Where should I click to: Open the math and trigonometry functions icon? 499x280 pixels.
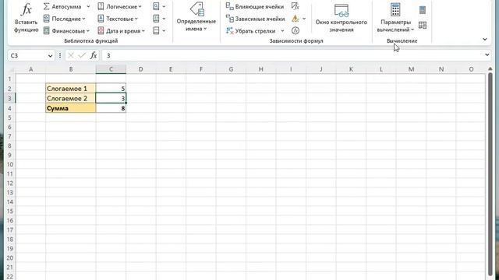tap(159, 19)
